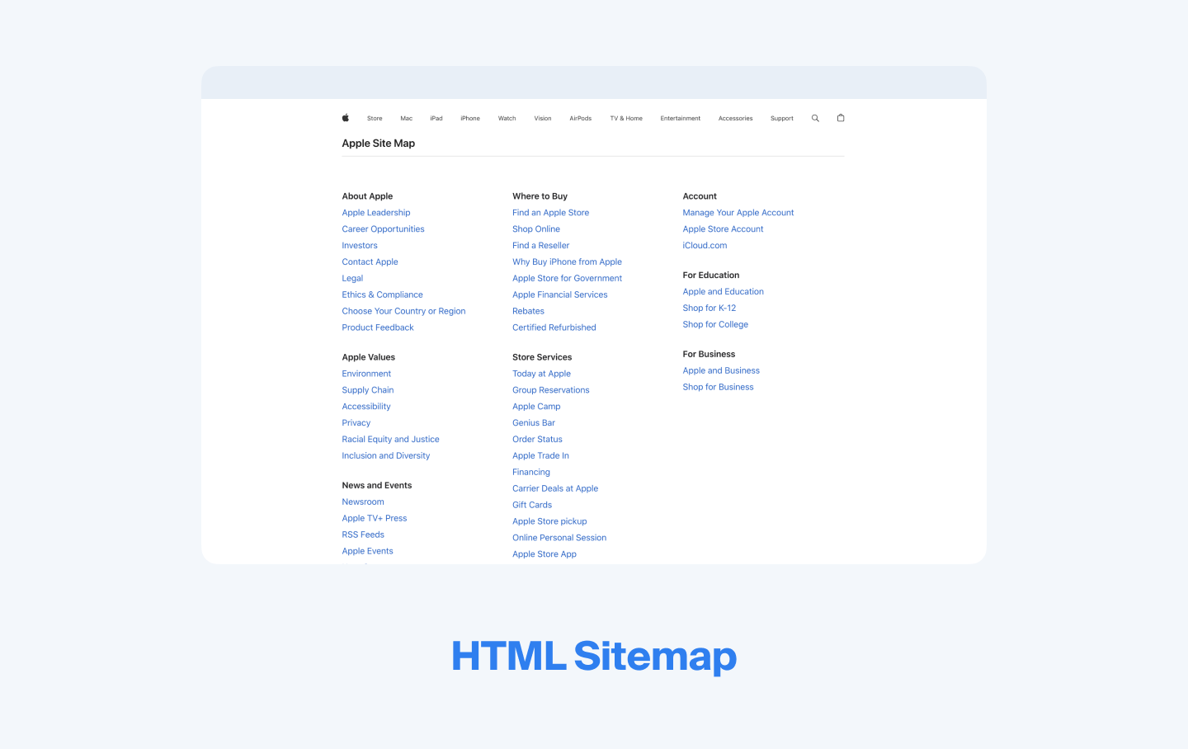Select AirPods in navigation bar

point(581,119)
